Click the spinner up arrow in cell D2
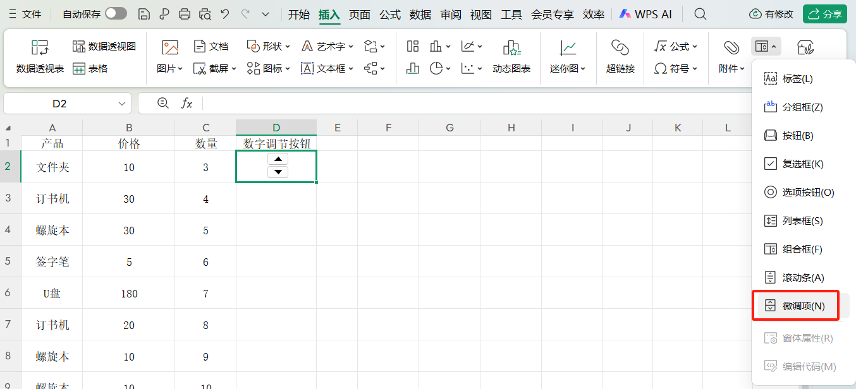 tap(278, 159)
